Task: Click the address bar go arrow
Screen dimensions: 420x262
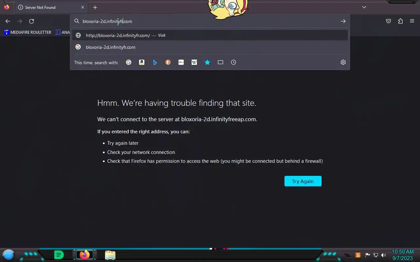Action: click(x=343, y=21)
